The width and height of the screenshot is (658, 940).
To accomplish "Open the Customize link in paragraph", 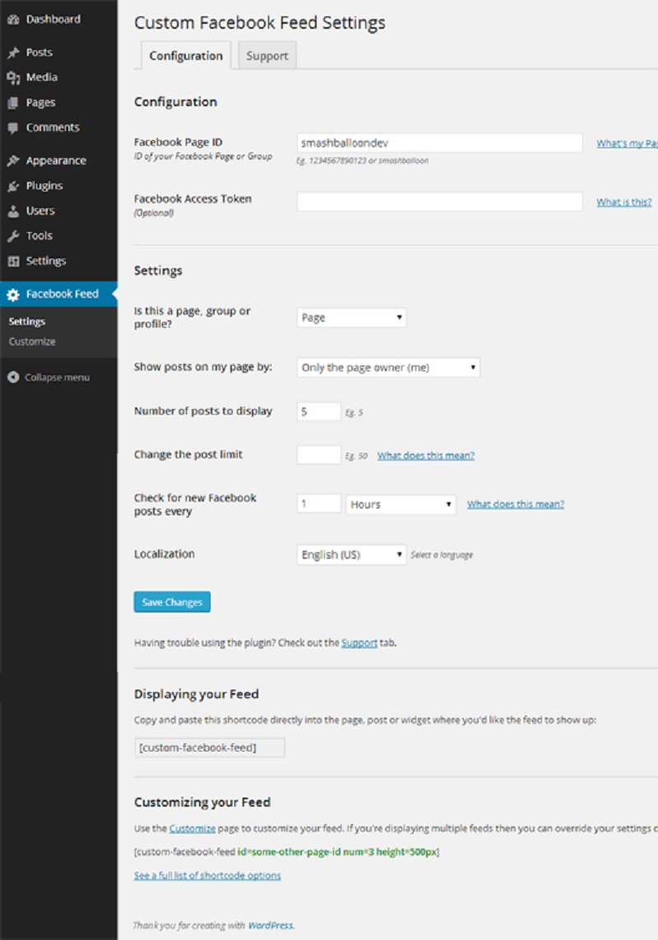I will [x=192, y=829].
